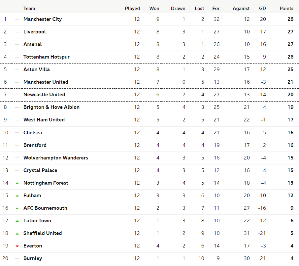Click the green up arrow next to AFC Bournemouth
This screenshot has height=266, width=299.
(x=17, y=208)
